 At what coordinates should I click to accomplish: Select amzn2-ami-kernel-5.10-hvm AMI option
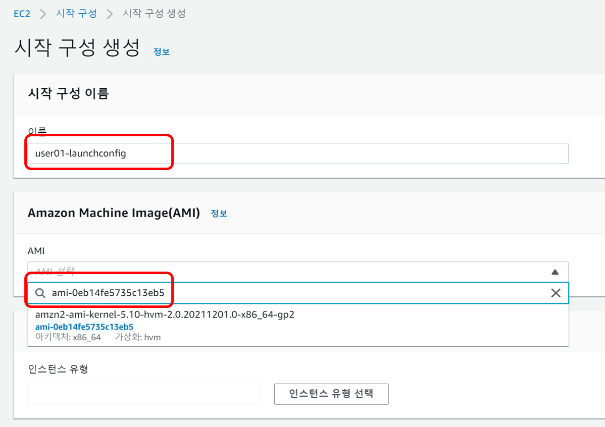coord(165,315)
